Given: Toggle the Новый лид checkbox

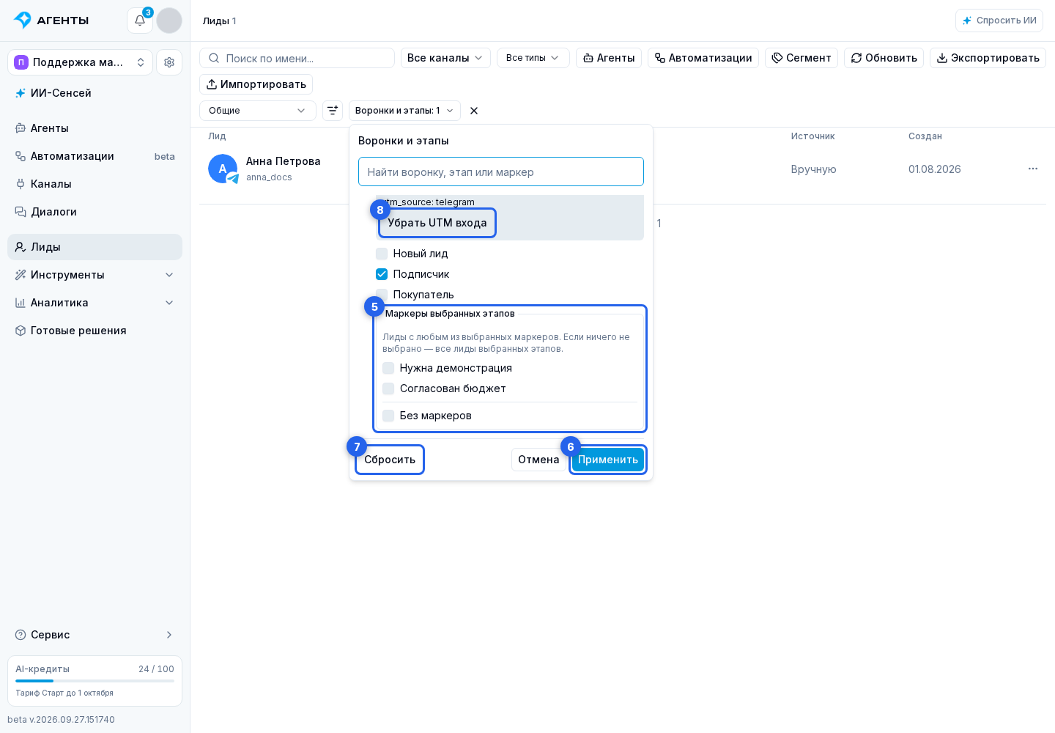Looking at the screenshot, I should [x=382, y=254].
